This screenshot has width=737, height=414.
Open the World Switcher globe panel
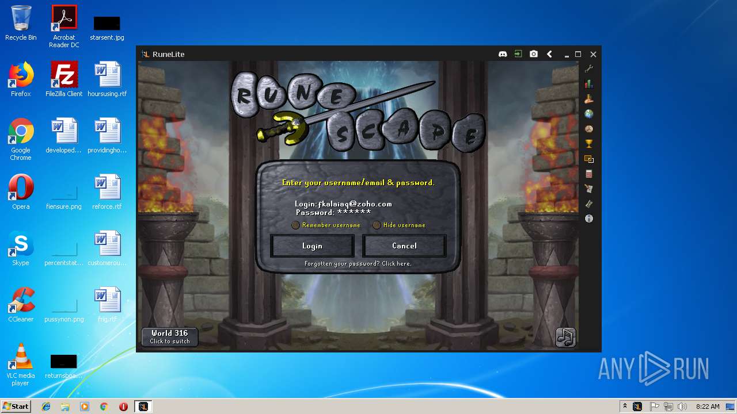(x=588, y=114)
